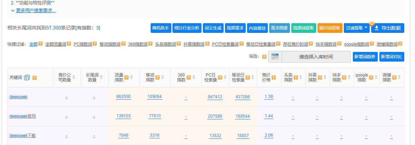Screen dimensions: 415x145
Task: Filter by 抖音指数词
Action: (194, 44)
